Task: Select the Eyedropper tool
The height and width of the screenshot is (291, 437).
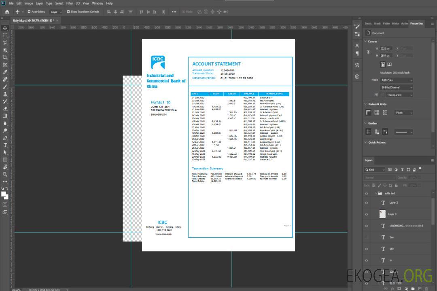Action: [x=5, y=72]
